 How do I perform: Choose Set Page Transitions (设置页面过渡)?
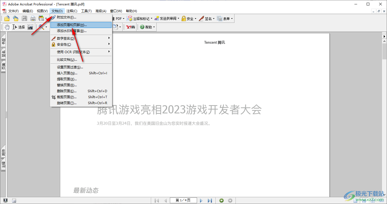pos(81,67)
